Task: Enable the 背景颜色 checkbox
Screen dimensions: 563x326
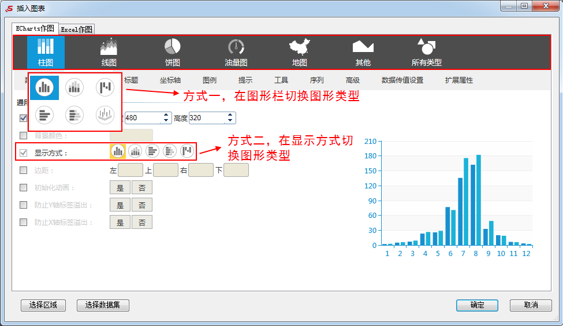Action: [23, 135]
